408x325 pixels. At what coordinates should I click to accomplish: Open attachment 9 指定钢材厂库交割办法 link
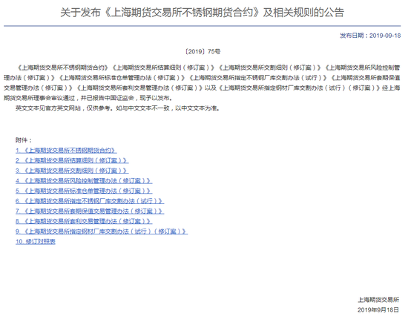point(102,232)
